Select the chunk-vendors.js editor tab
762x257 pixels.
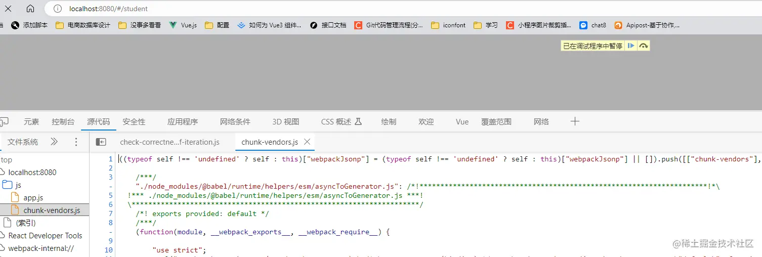(270, 142)
